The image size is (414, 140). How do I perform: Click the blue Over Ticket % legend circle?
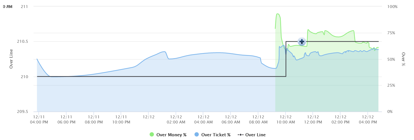click(197, 135)
